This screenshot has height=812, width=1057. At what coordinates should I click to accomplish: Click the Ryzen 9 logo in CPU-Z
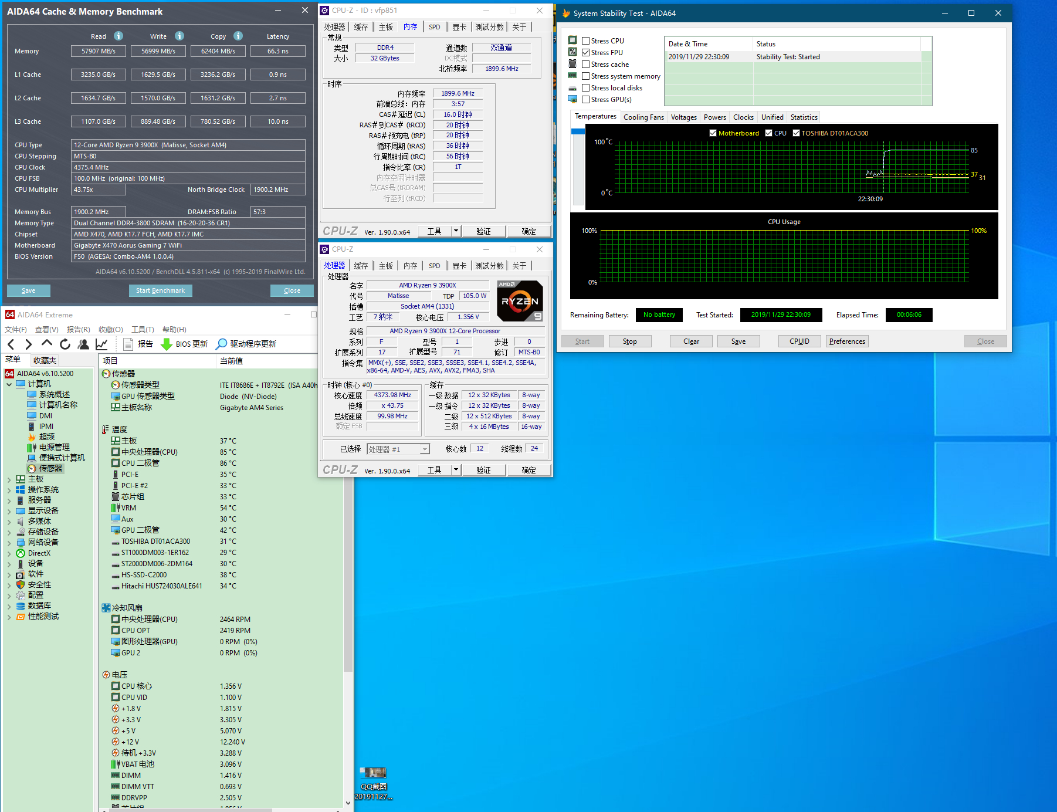520,301
